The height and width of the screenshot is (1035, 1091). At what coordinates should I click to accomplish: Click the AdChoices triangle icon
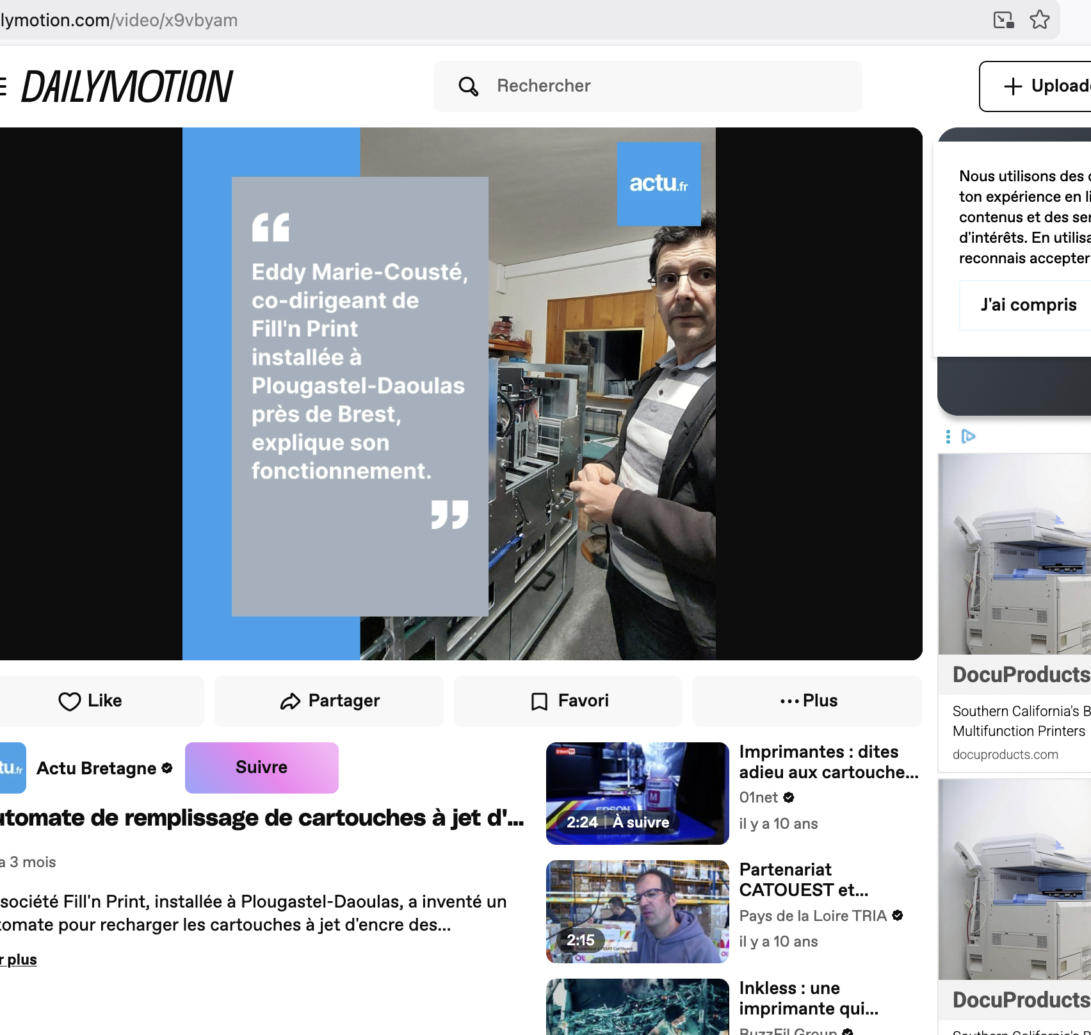pos(969,436)
